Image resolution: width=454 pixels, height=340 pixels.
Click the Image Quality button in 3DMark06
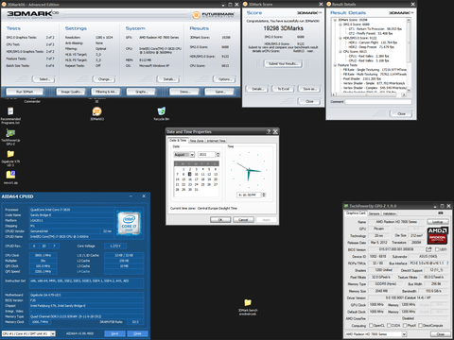tap(71, 92)
